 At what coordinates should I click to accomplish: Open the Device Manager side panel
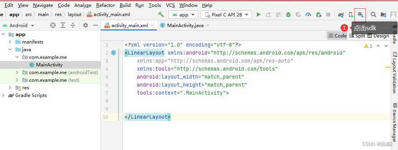coord(395,122)
